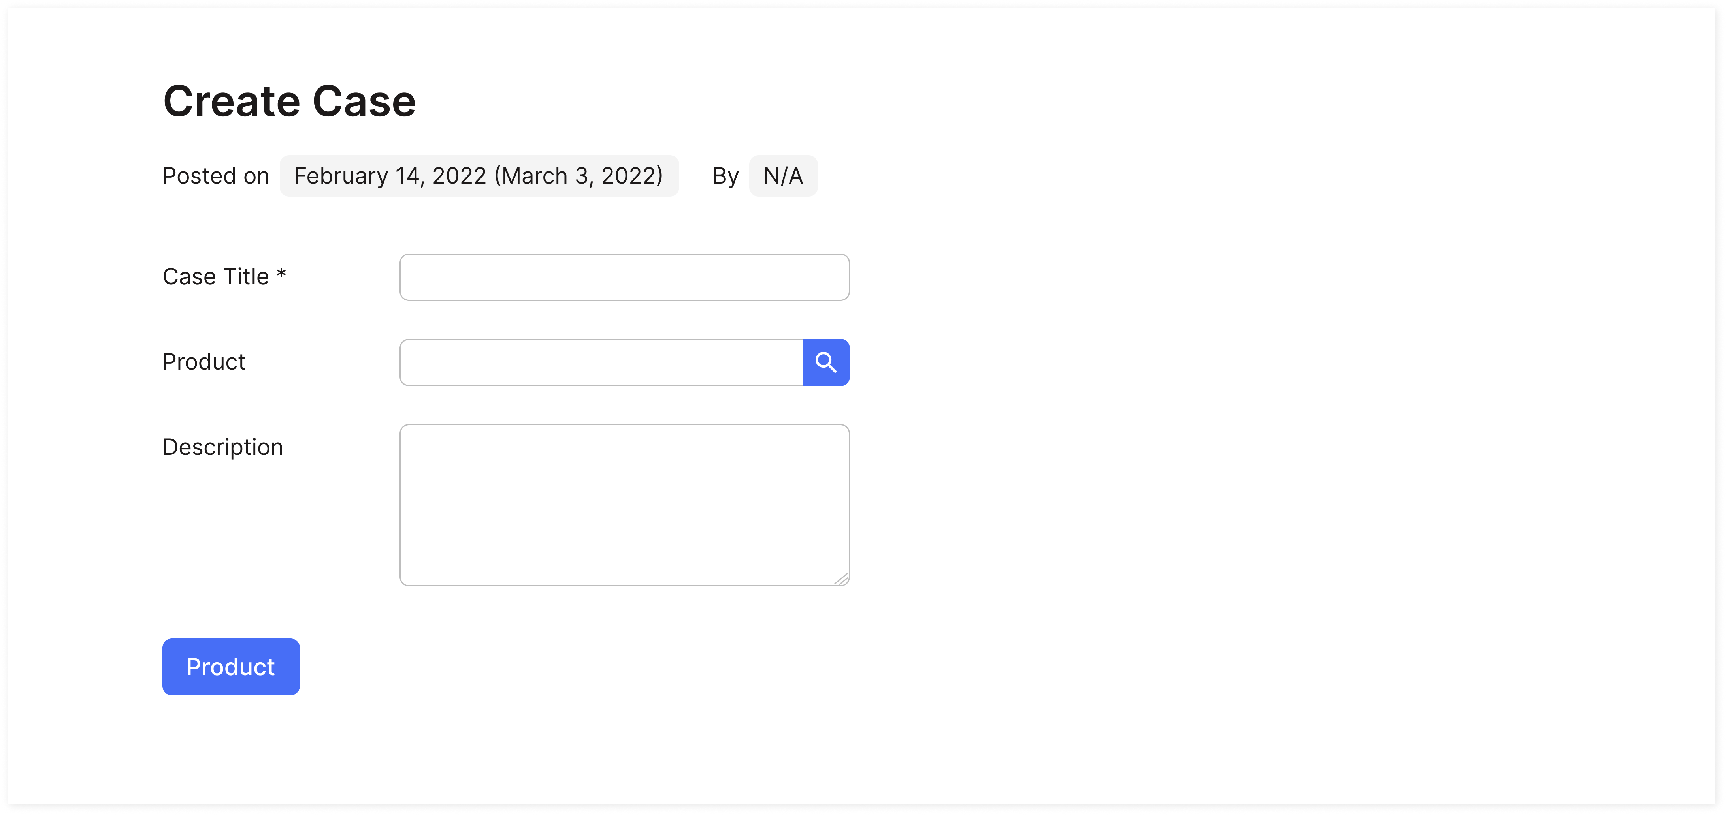Select the 'Create Case' page heading
This screenshot has height=815, width=1726.
click(290, 100)
